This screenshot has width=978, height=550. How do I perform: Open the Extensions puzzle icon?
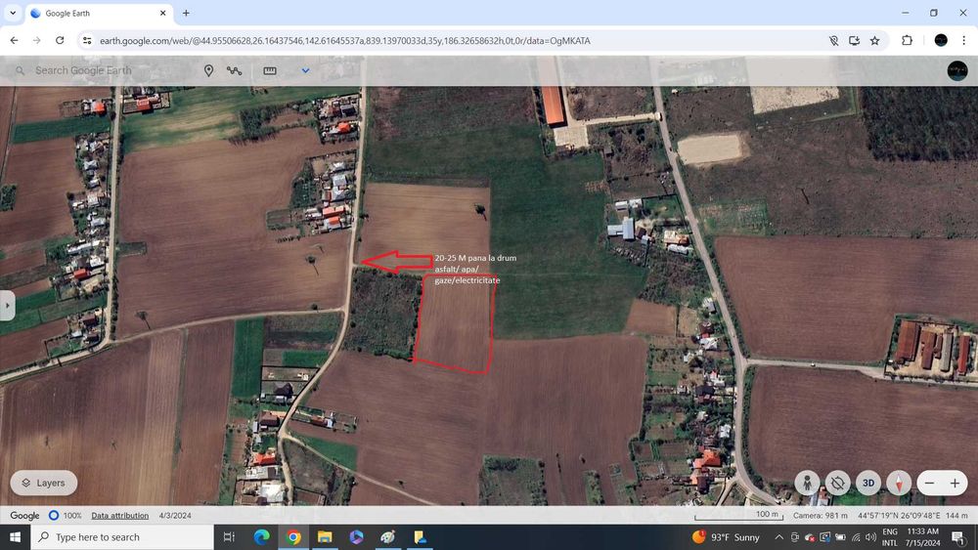pos(907,40)
